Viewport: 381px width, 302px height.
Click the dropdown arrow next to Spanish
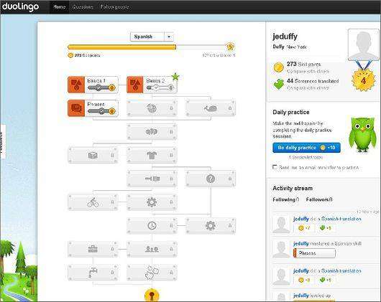tap(169, 37)
